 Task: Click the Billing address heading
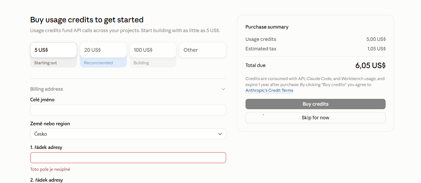coord(47,89)
